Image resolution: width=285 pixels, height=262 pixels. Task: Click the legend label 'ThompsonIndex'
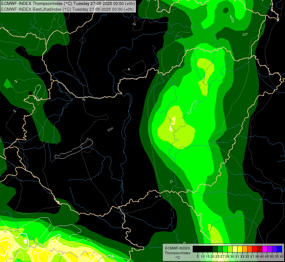pyautogui.click(x=178, y=253)
